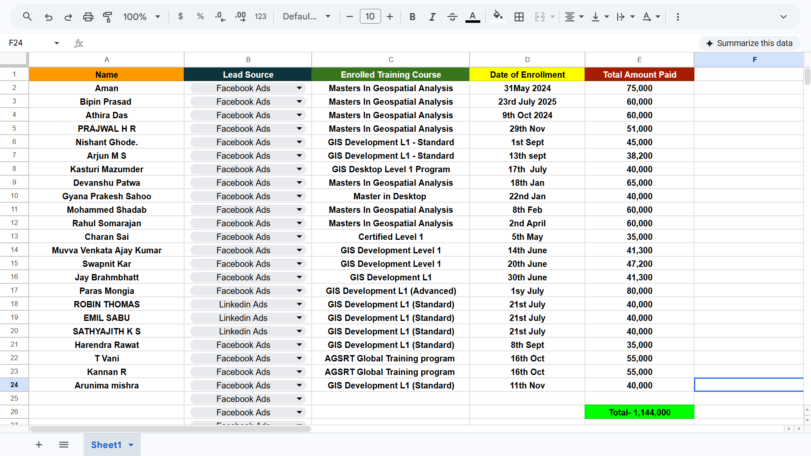Open the fill color bucket
The width and height of the screenshot is (811, 456).
(498, 16)
